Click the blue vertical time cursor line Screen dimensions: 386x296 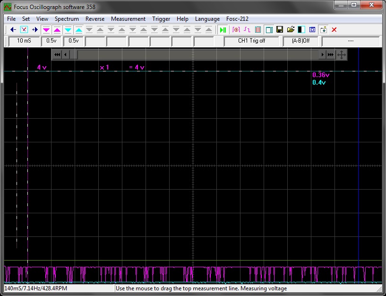359,165
